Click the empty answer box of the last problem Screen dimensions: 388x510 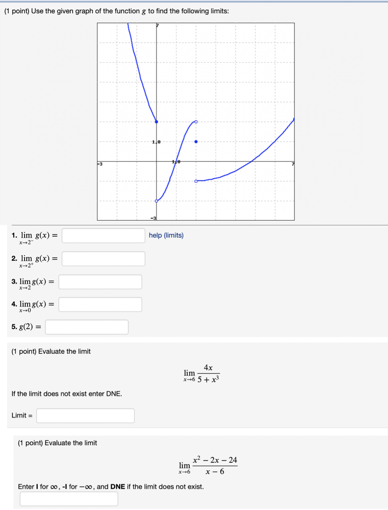tap(68, 499)
